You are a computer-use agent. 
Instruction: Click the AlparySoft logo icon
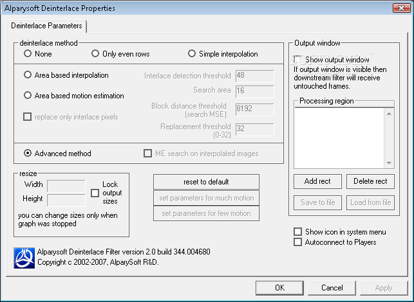[x=24, y=258]
